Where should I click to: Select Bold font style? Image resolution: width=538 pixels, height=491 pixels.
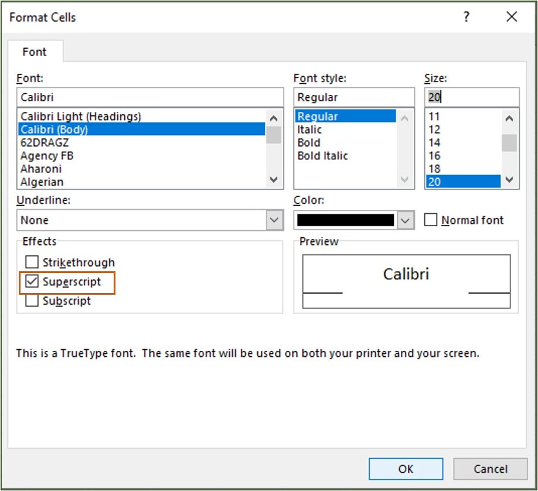(x=346, y=142)
